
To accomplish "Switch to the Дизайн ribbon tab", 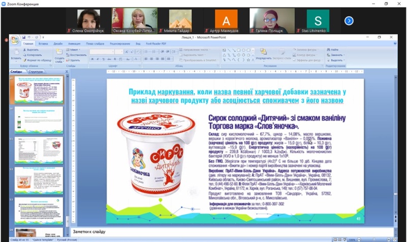I will tap(58, 44).
